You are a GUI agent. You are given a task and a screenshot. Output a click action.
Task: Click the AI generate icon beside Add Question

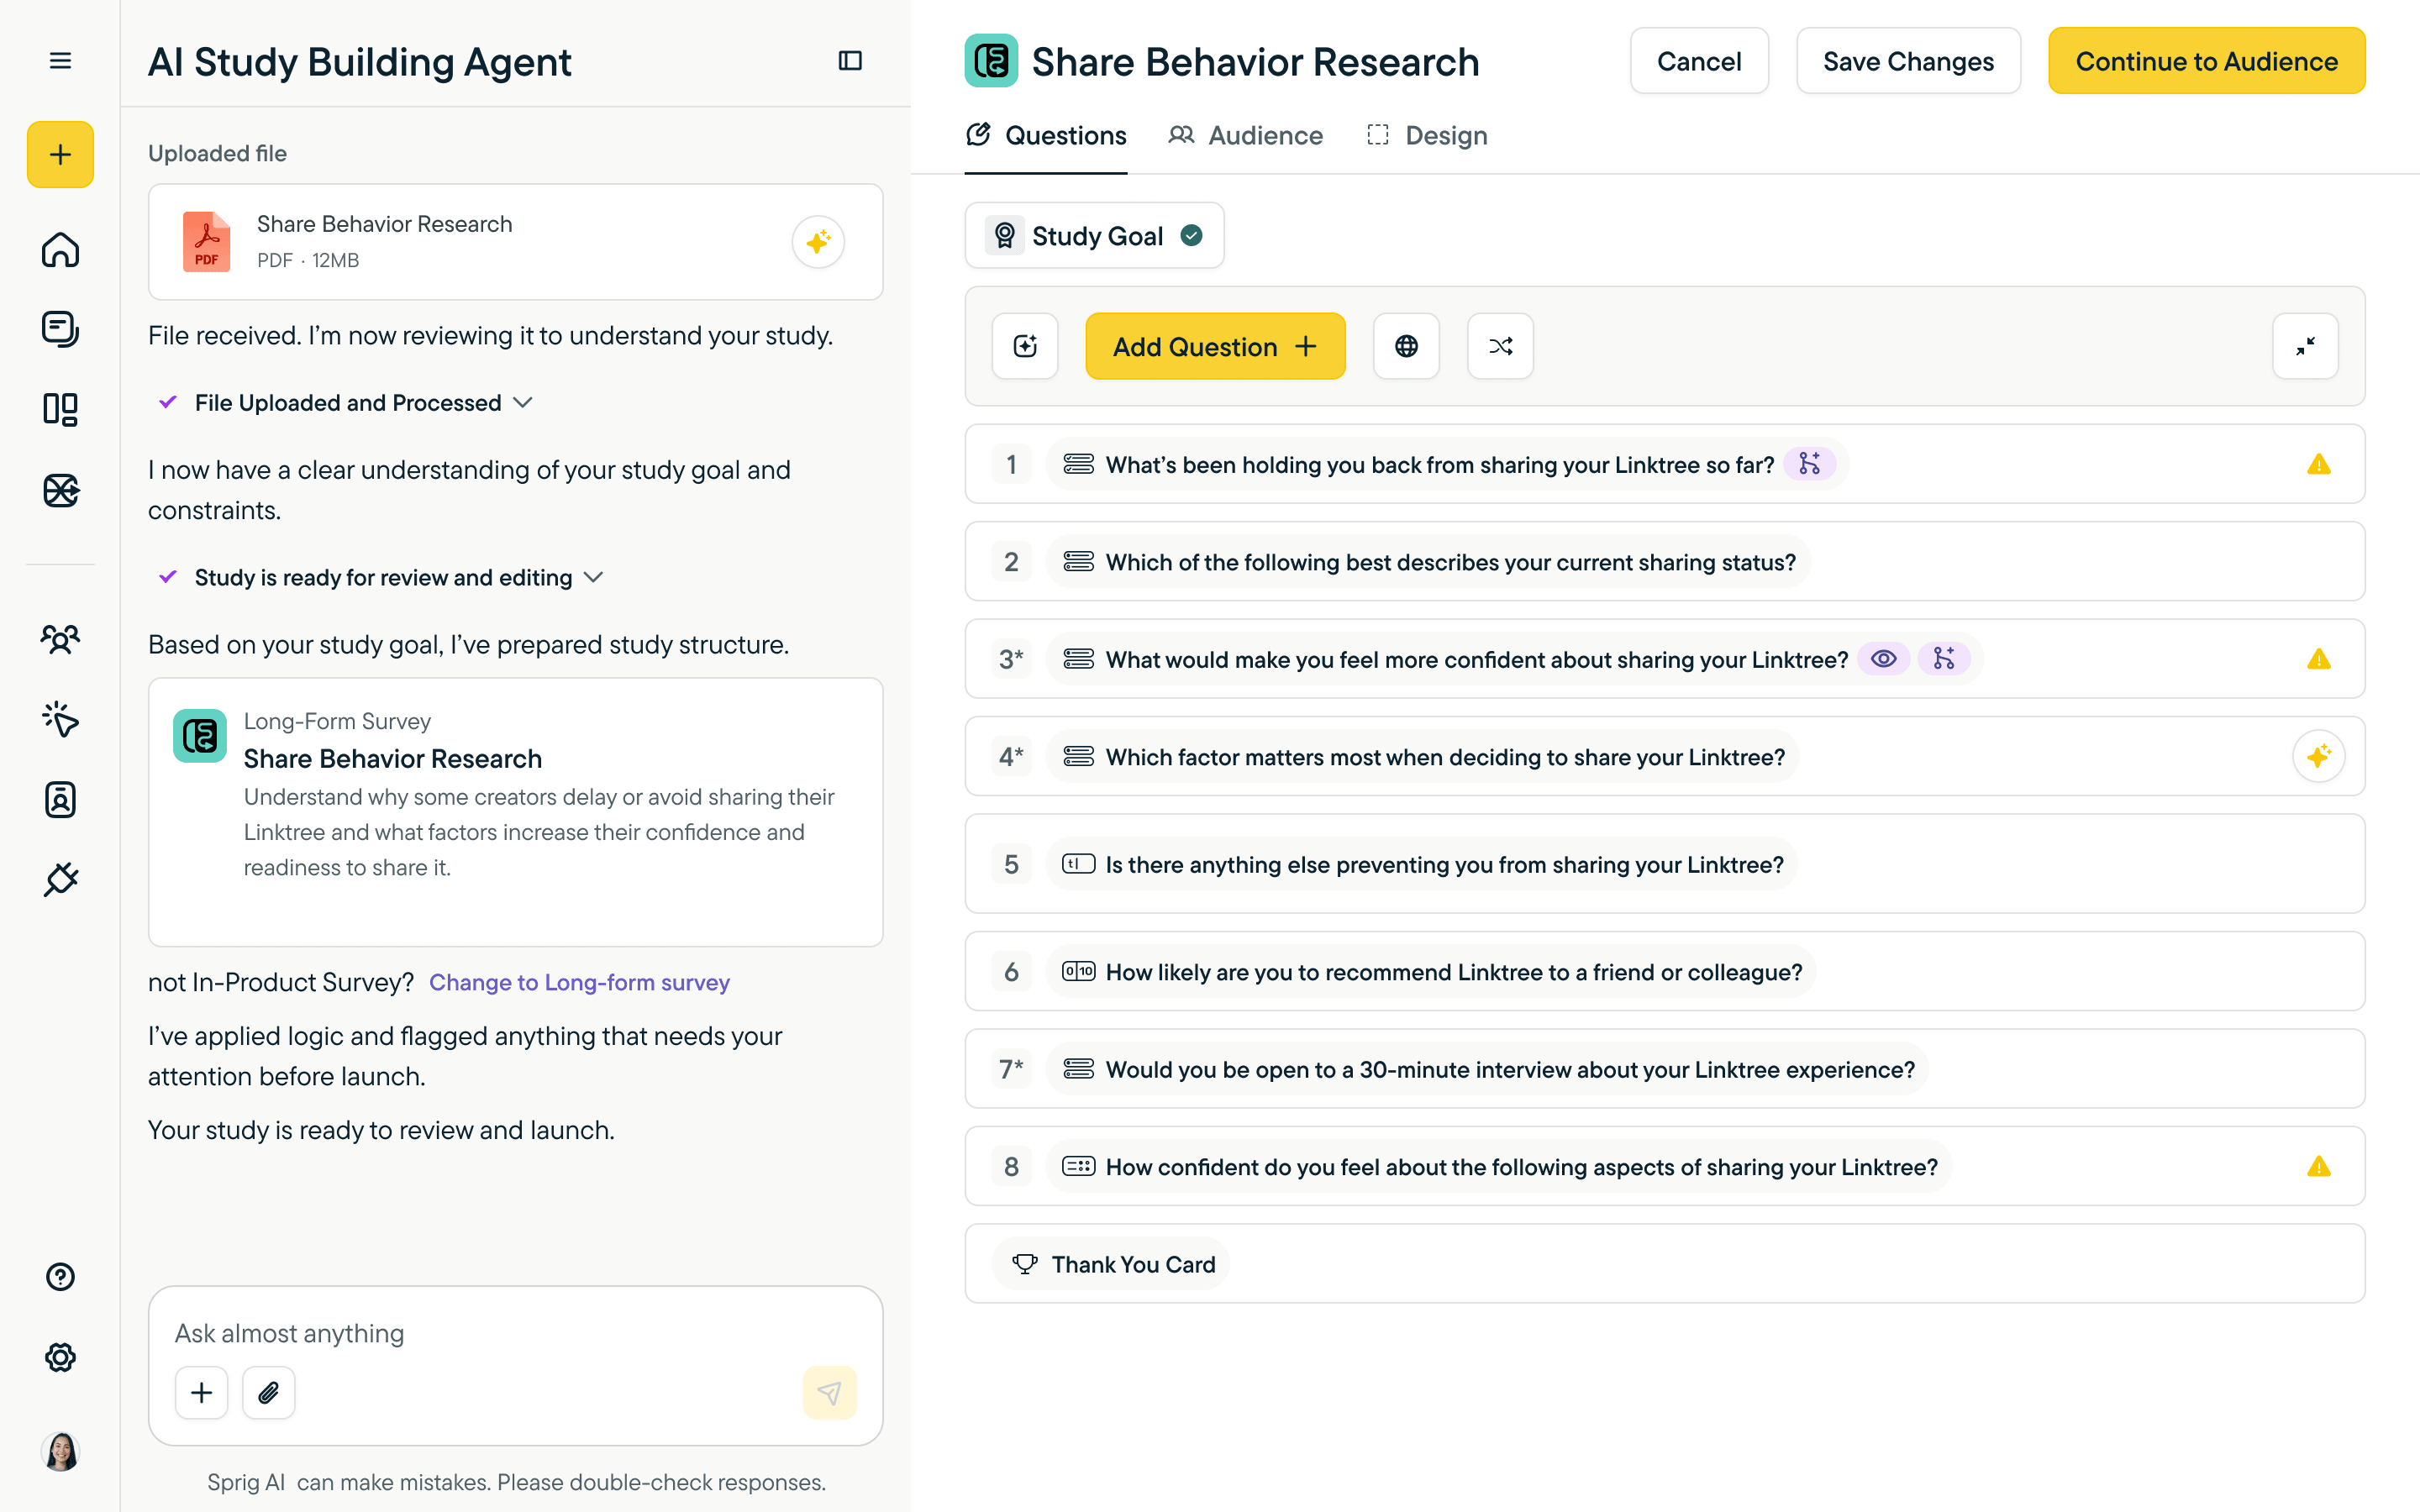1025,346
